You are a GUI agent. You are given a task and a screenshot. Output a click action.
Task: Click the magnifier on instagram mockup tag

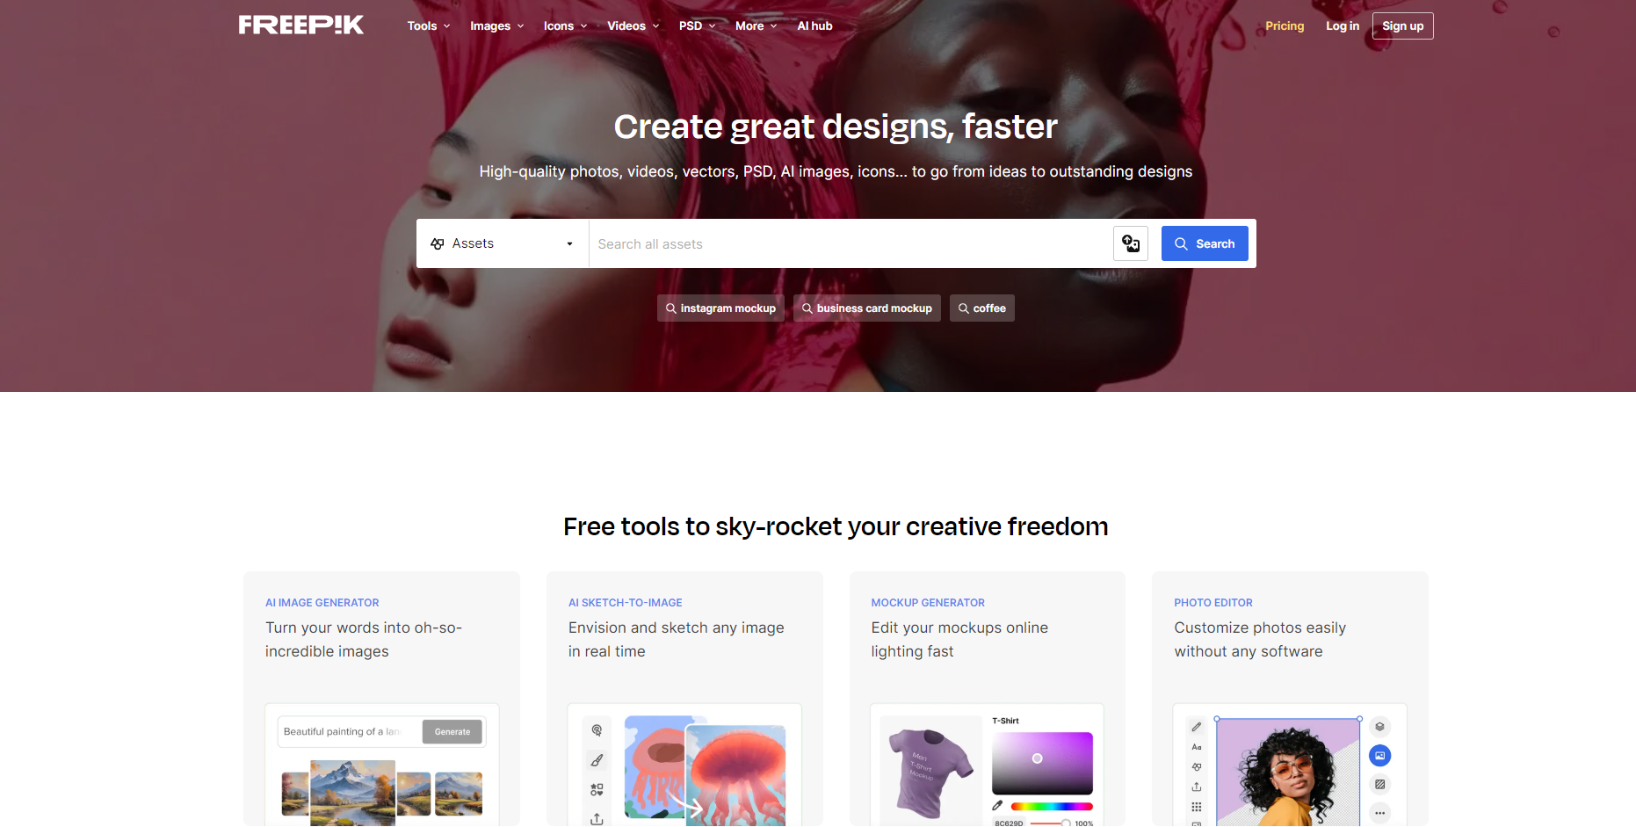tap(670, 308)
